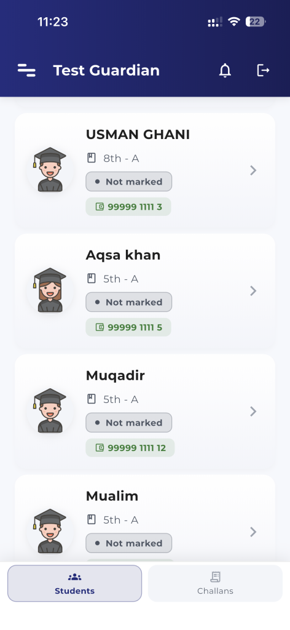Image resolution: width=290 pixels, height=630 pixels.
Task: Tap account number 99999 1111 5
Action: click(x=135, y=327)
